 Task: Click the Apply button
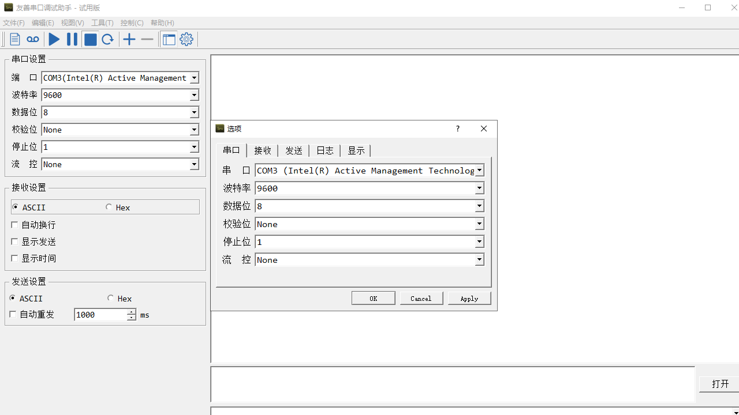(469, 298)
